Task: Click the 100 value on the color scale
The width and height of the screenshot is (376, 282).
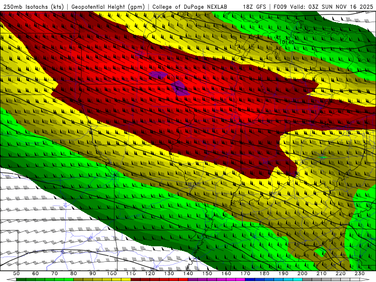Action: (x=112, y=274)
